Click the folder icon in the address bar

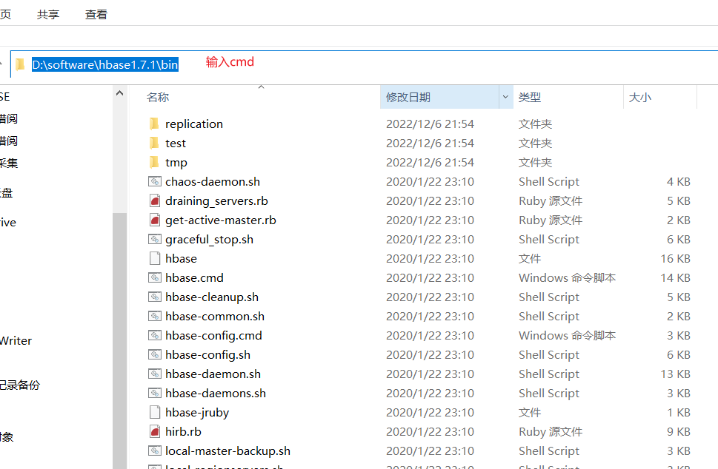[20, 64]
